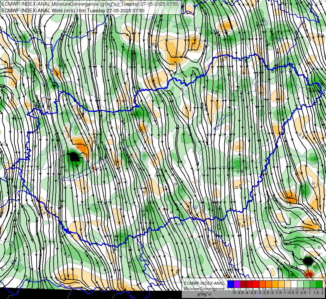Click the red-orange swatch right of -3
Screen dimensions: 326x299
[262, 284]
